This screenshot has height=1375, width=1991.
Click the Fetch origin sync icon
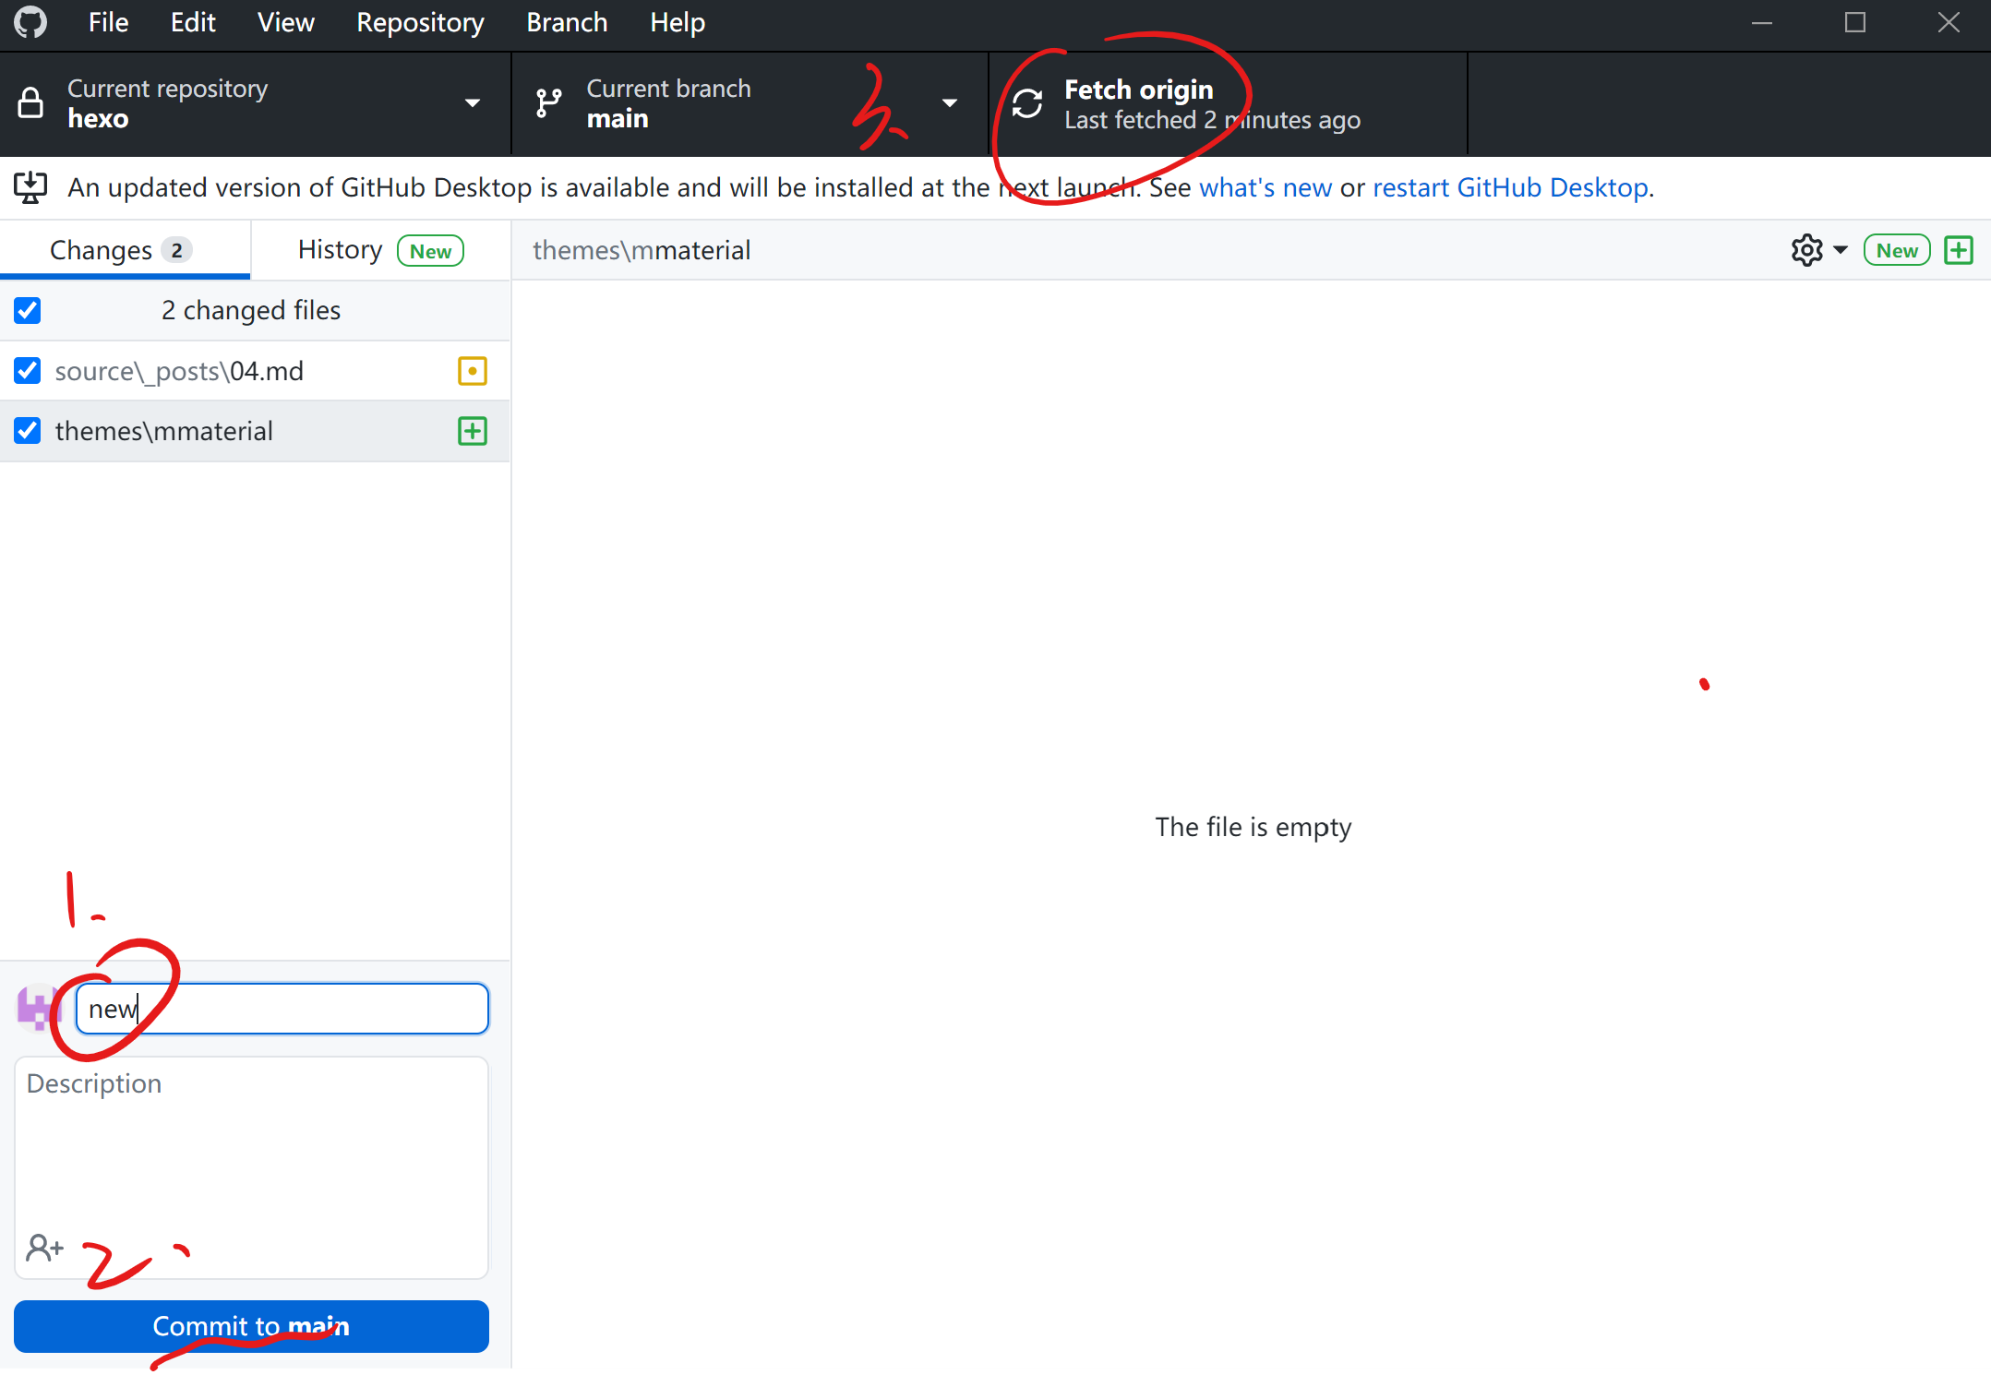(1027, 103)
